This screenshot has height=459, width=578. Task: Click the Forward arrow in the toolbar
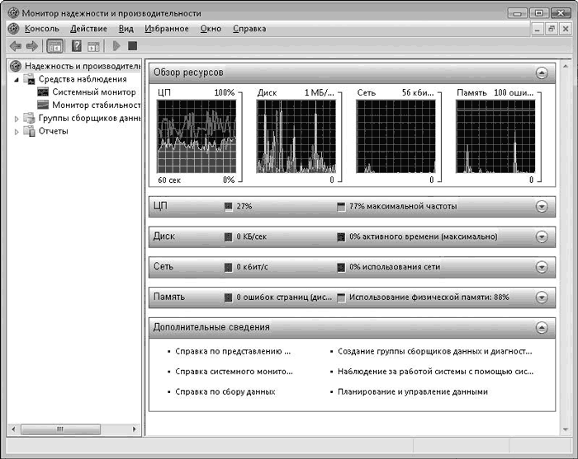[31, 46]
